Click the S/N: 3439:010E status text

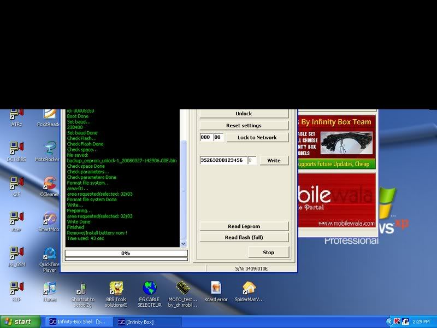click(251, 269)
